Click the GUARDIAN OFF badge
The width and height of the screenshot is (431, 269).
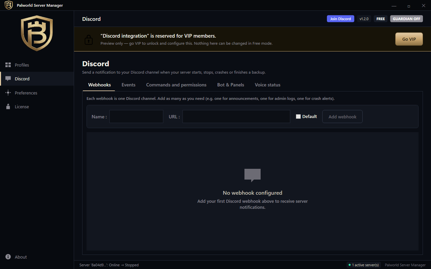(x=406, y=19)
